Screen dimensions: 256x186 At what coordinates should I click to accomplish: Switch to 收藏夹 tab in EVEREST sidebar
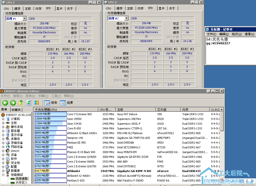16,110
